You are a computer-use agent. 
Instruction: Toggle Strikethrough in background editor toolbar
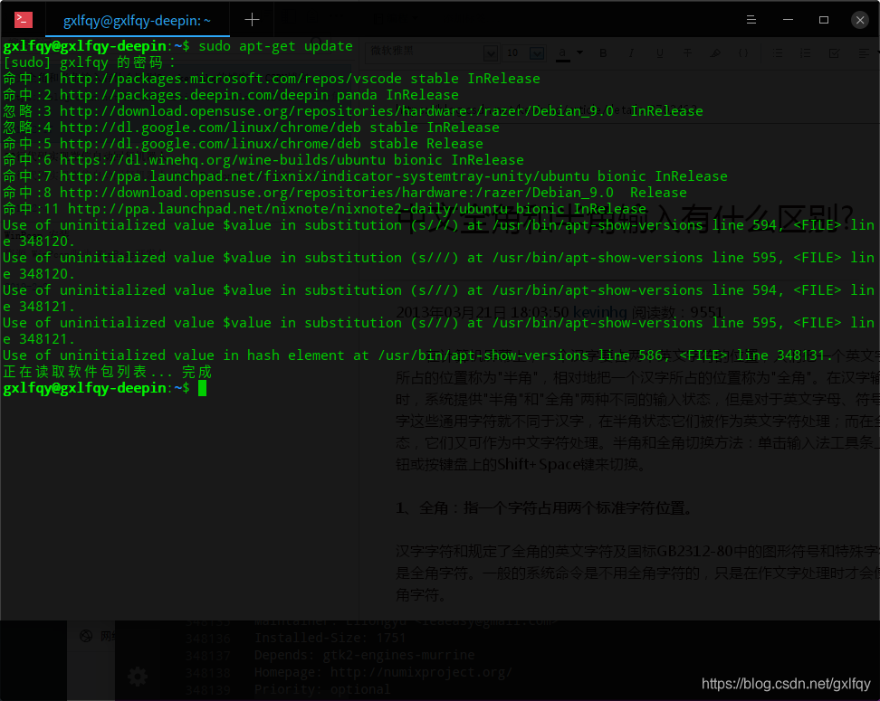point(687,53)
